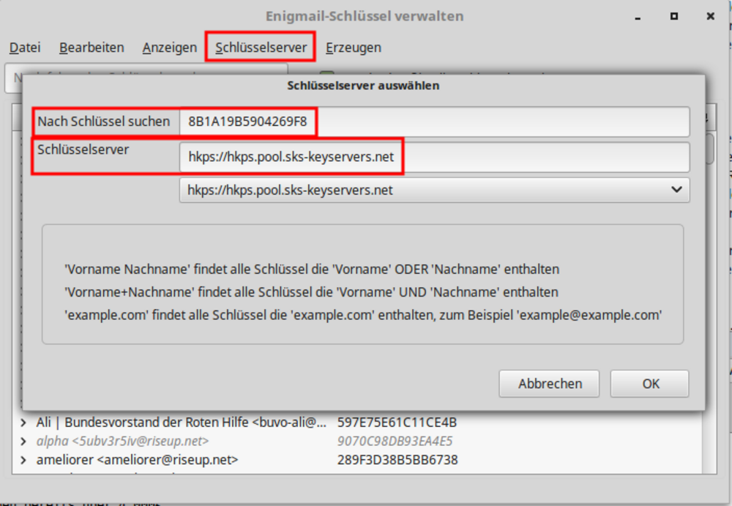
Task: Select the ameliorer <ameliorer@riseup.net> key entry
Action: (138, 460)
